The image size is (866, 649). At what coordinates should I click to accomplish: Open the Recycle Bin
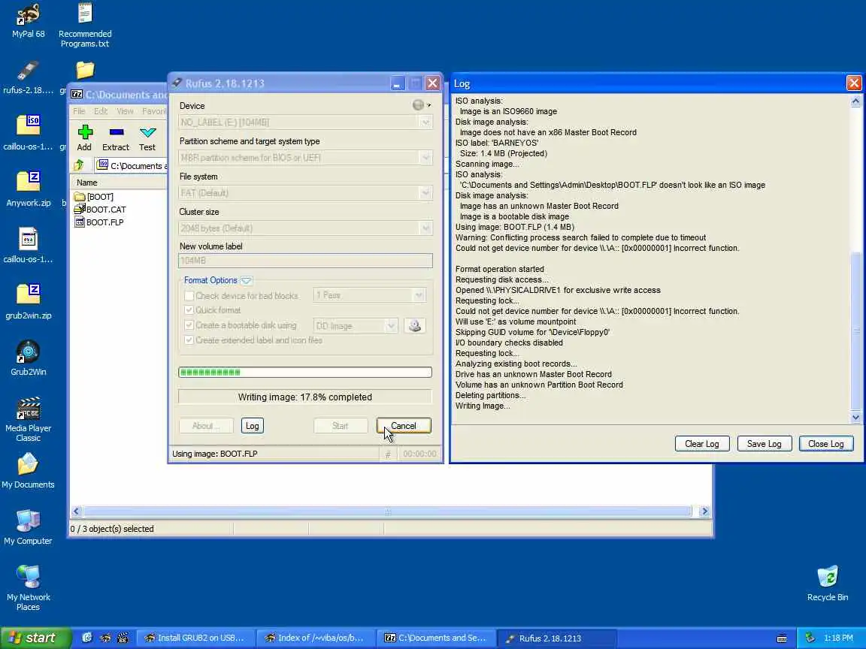click(828, 584)
